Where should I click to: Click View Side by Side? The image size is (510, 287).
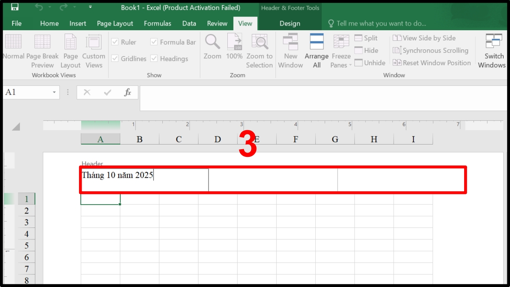tap(424, 38)
